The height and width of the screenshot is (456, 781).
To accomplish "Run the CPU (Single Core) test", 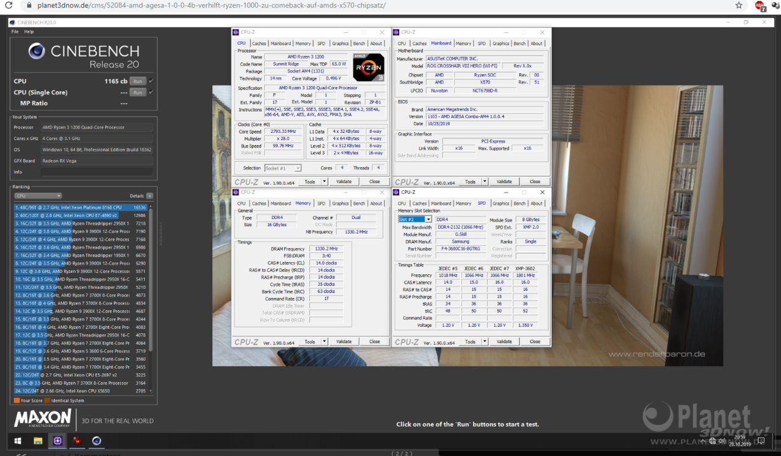I will 138,92.
